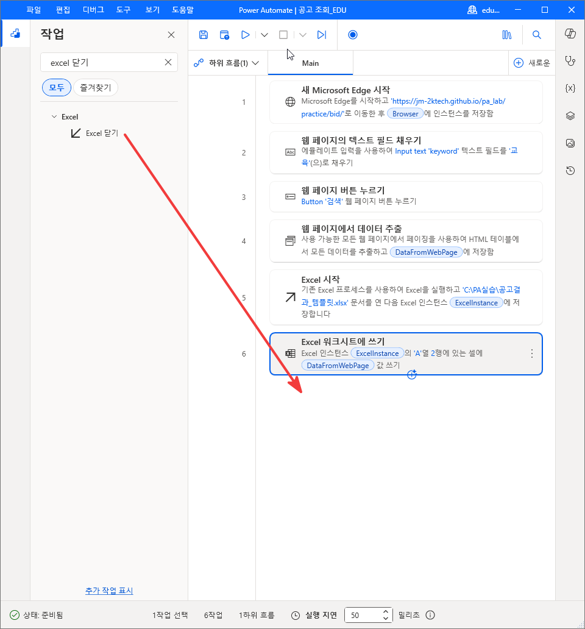The height and width of the screenshot is (629, 585).
Task: Expand the run options dropdown arrow
Action: coord(264,35)
